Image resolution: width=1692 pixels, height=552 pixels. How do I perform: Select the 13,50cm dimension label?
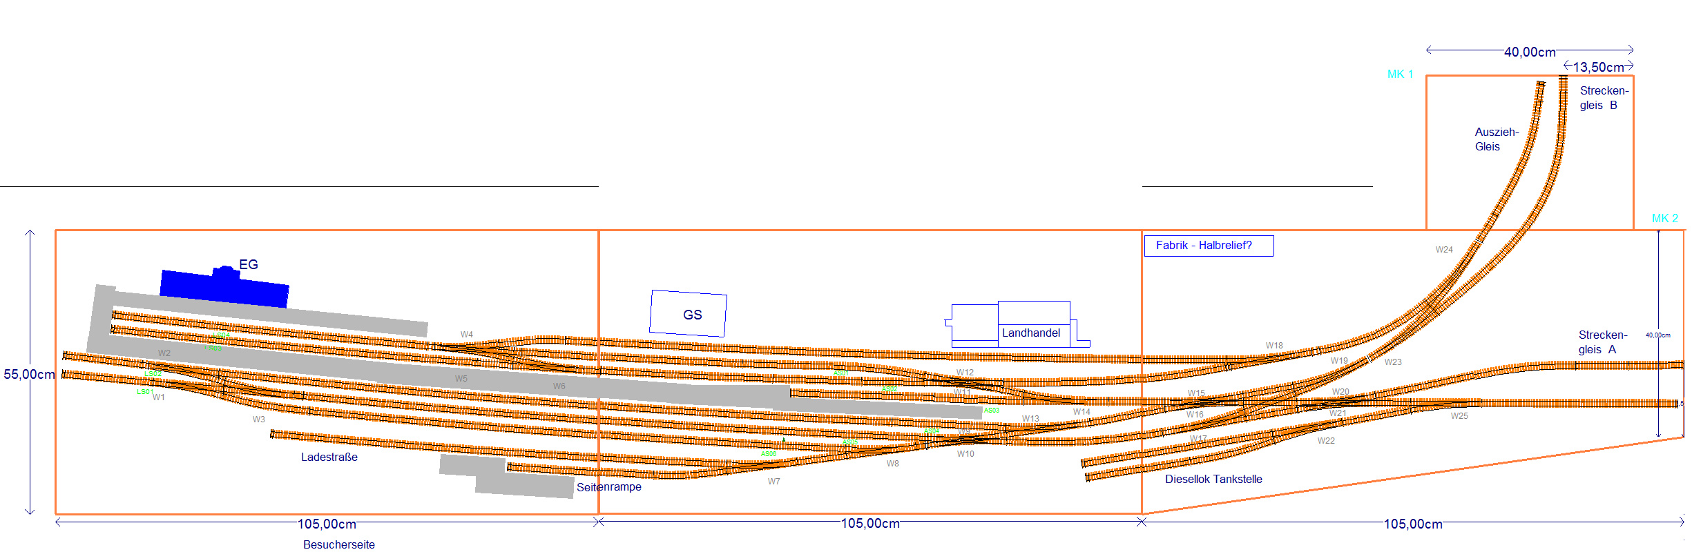pyautogui.click(x=1598, y=67)
